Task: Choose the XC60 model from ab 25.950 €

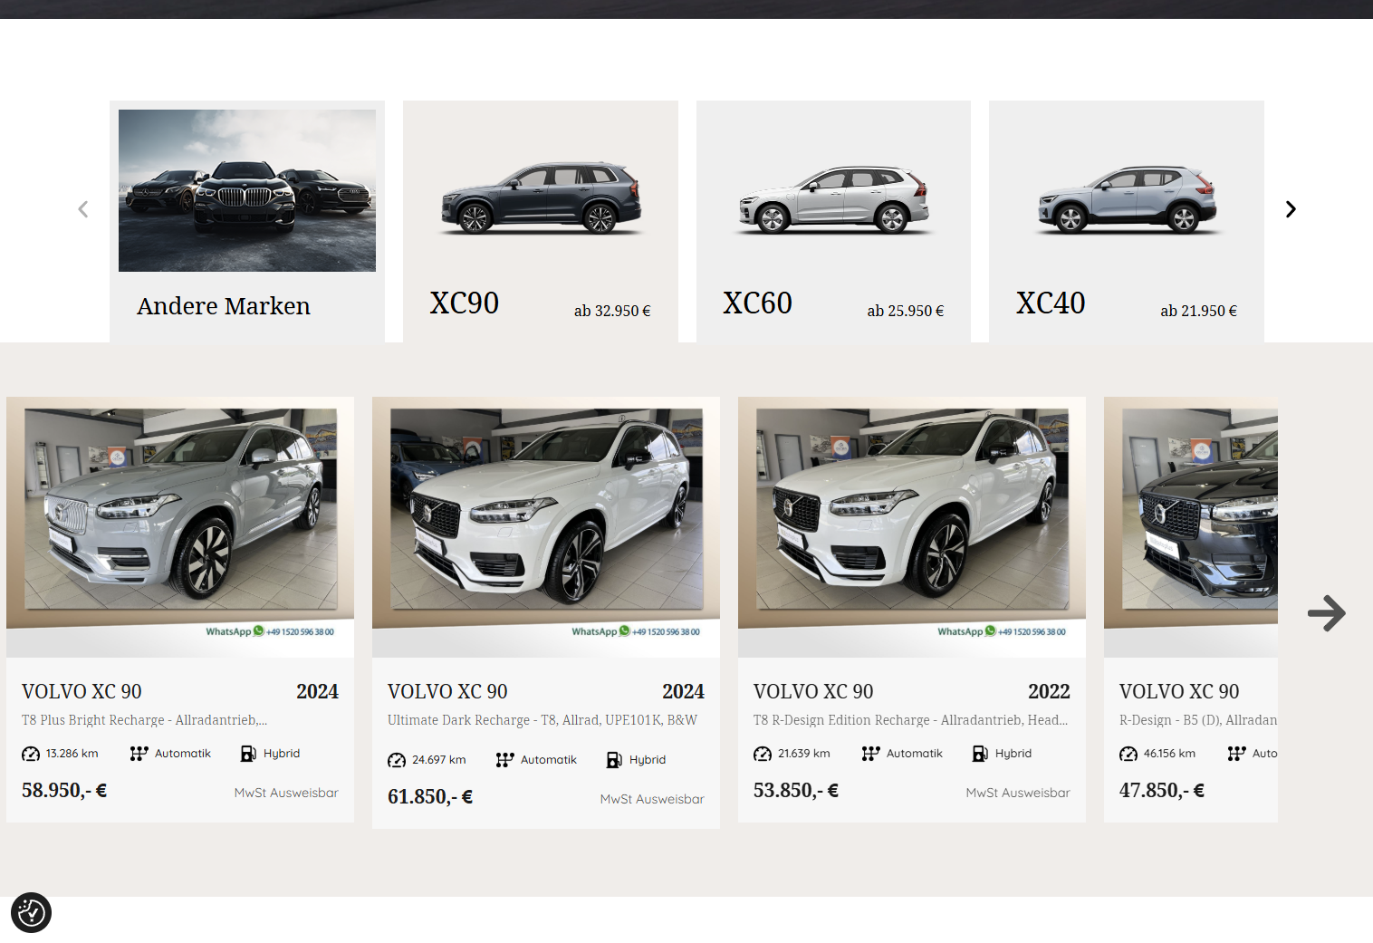Action: 833,220
